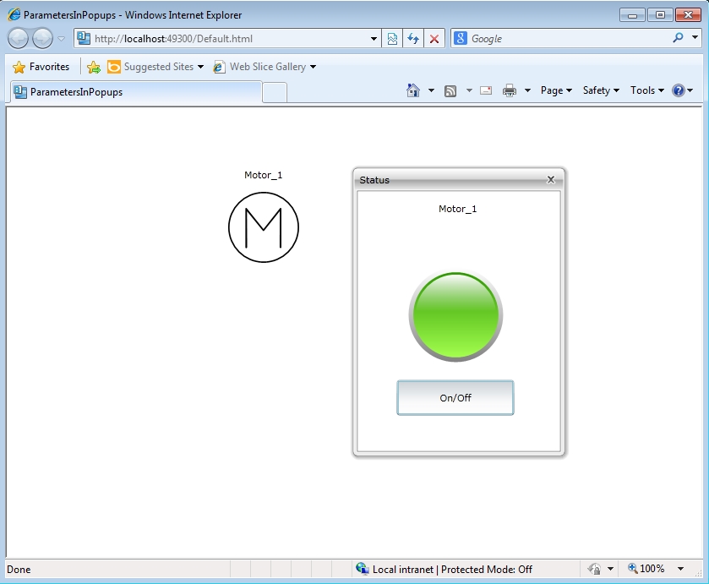Click the Motor_1 circle symbol
The width and height of the screenshot is (709, 584).
(263, 227)
